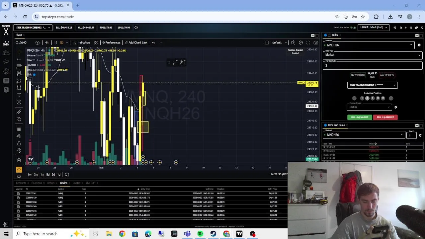The width and height of the screenshot is (425, 239).
Task: Expand the Time and Sales contract dropdown
Action: (364, 135)
